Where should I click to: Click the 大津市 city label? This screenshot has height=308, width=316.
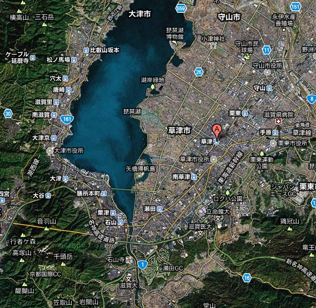point(140,14)
